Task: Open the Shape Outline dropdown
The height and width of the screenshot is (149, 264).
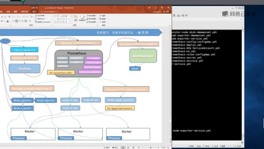Action: pos(92,19)
